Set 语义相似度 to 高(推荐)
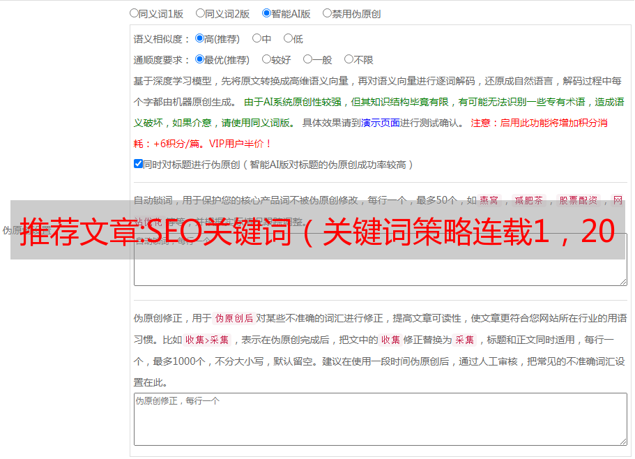This screenshot has height=459, width=635. [x=199, y=38]
